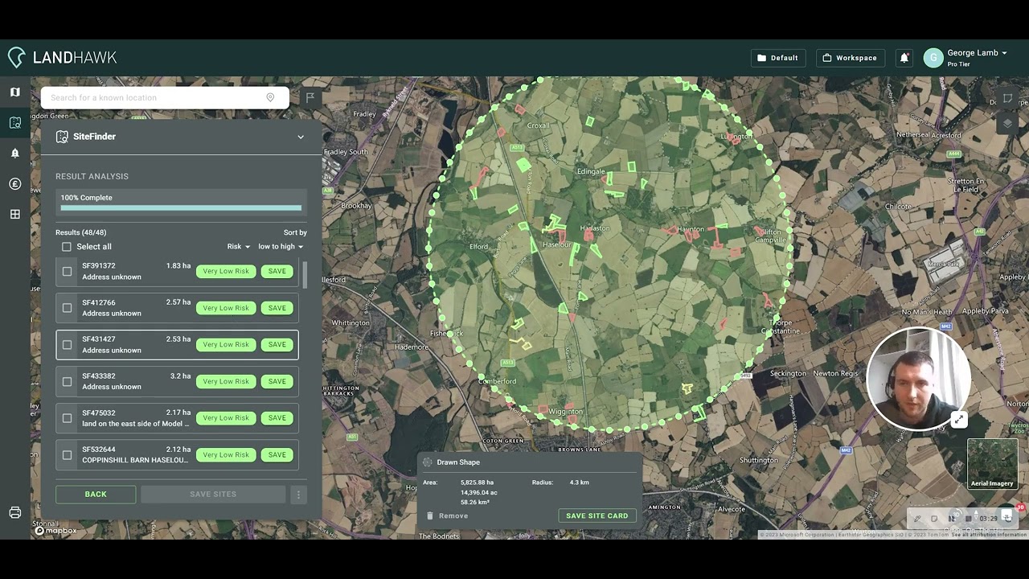Click the trash icon next to Remove
This screenshot has height=579, width=1029.
coord(430,516)
